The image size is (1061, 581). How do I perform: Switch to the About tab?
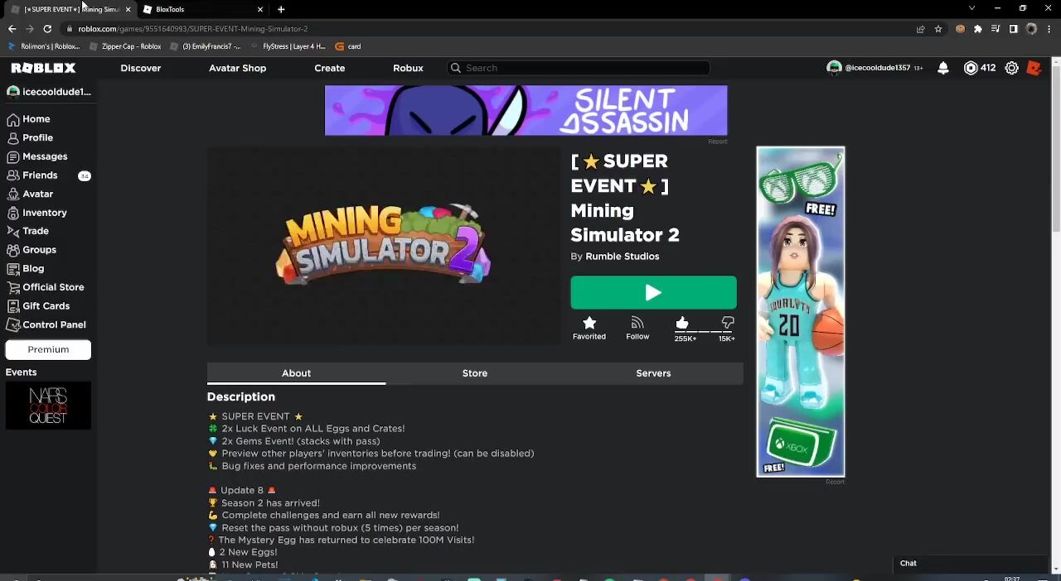click(x=296, y=373)
